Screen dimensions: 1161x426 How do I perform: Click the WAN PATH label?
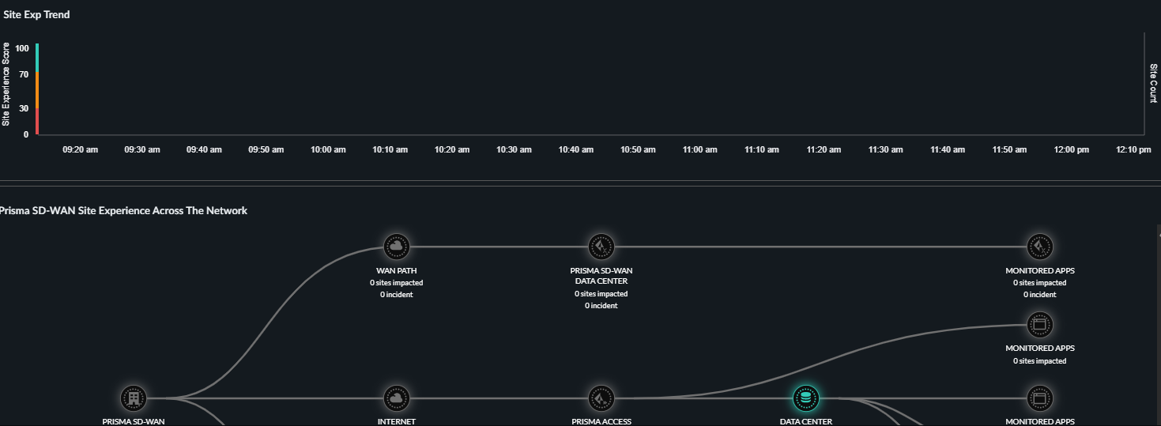[x=396, y=270]
